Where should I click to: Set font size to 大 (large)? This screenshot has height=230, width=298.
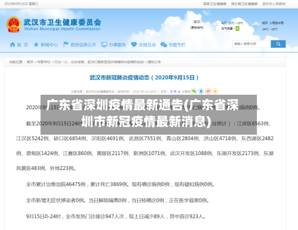pyautogui.click(x=171, y=92)
